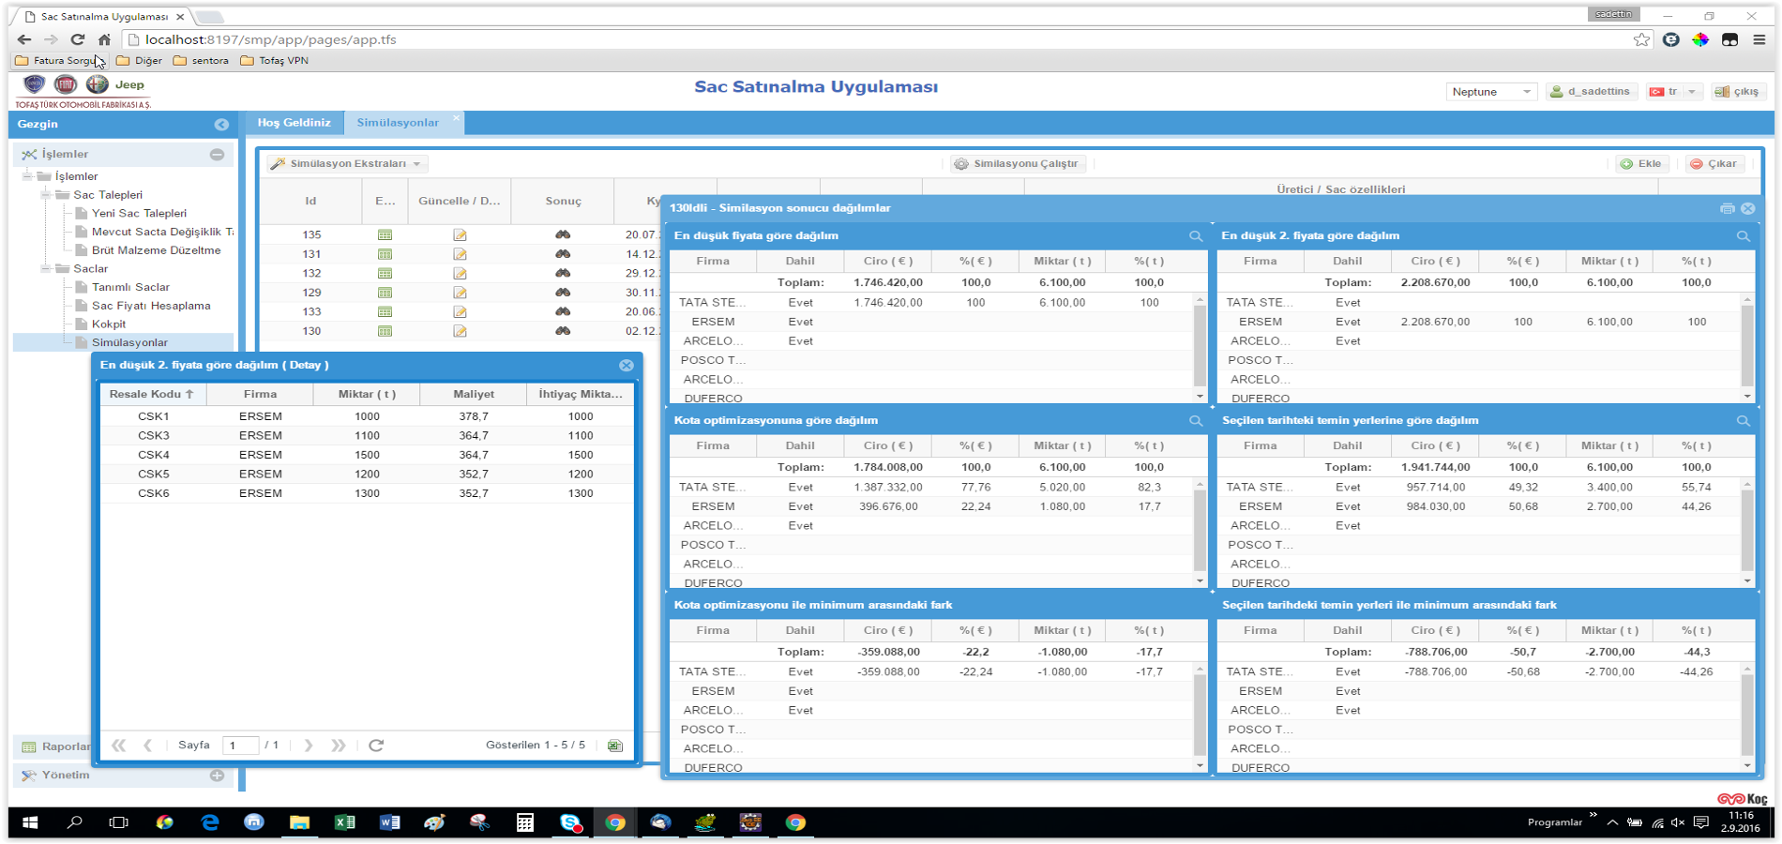Viewport: 1782px width, 844px height.
Task: Click search icon in En düşük fiyata panel
Action: (1196, 236)
